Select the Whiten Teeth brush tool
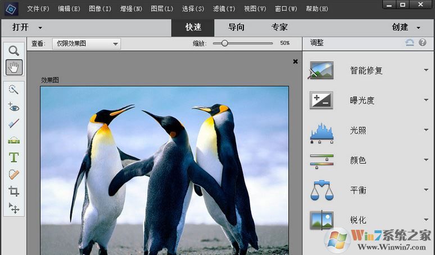Screen dimensions: 435x255 click(x=13, y=123)
